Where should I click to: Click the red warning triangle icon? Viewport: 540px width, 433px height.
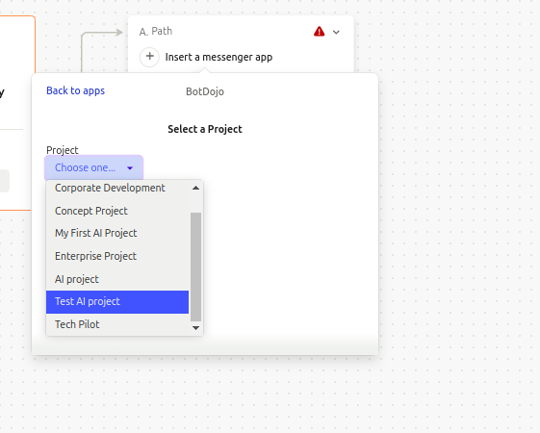(319, 32)
